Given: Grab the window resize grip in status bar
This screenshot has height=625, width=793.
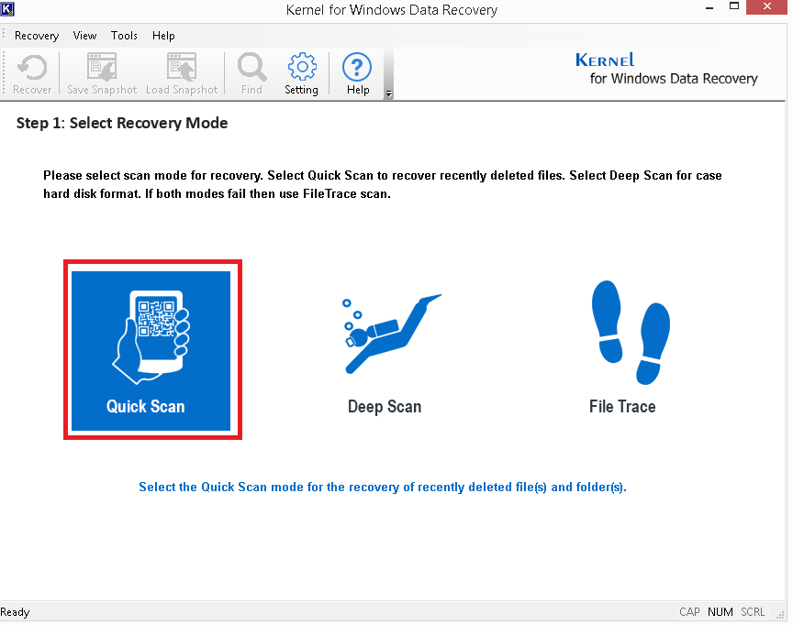Looking at the screenshot, I should (781, 615).
